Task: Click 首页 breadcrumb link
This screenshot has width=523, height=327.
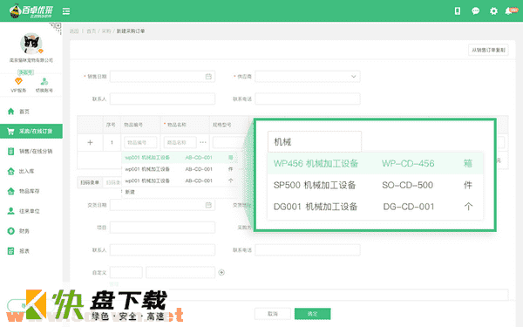Action: point(91,31)
